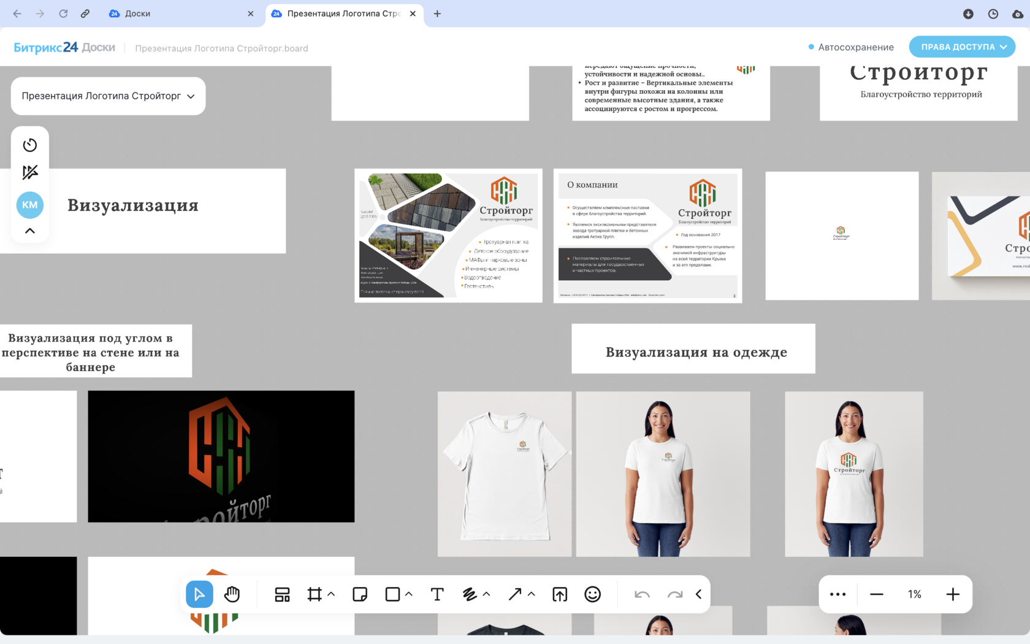
Task: Click the ПРАВА ДОСТУПА button
Action: pos(962,47)
